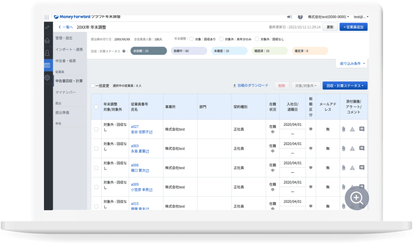Open the employee person icon in sidebar
The width and height of the screenshot is (413, 243).
(x=47, y=53)
